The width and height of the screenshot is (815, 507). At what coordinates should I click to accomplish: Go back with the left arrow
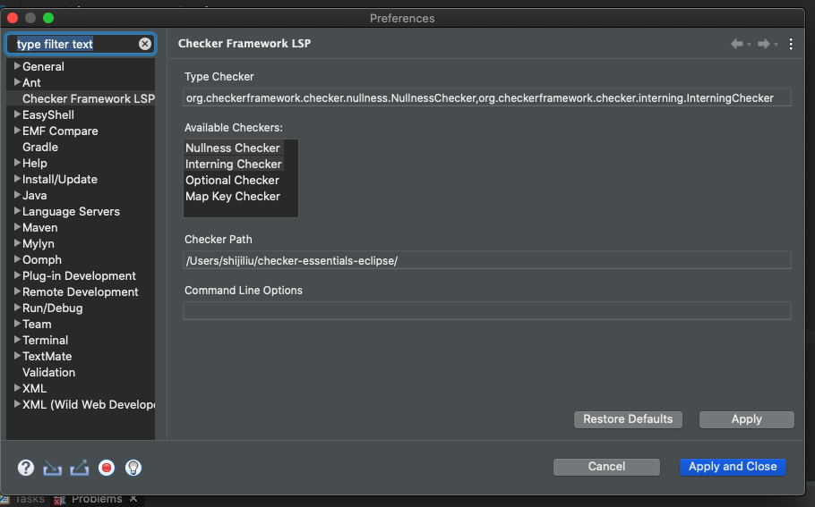pyautogui.click(x=737, y=44)
